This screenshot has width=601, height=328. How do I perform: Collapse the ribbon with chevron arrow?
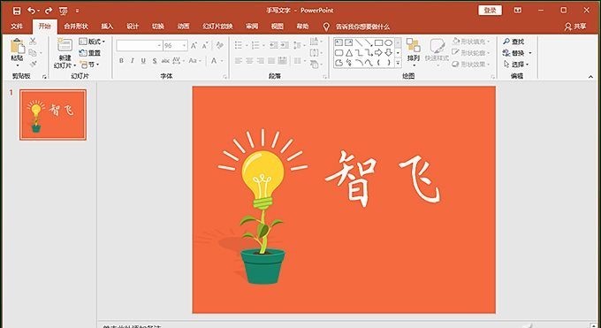pos(590,77)
